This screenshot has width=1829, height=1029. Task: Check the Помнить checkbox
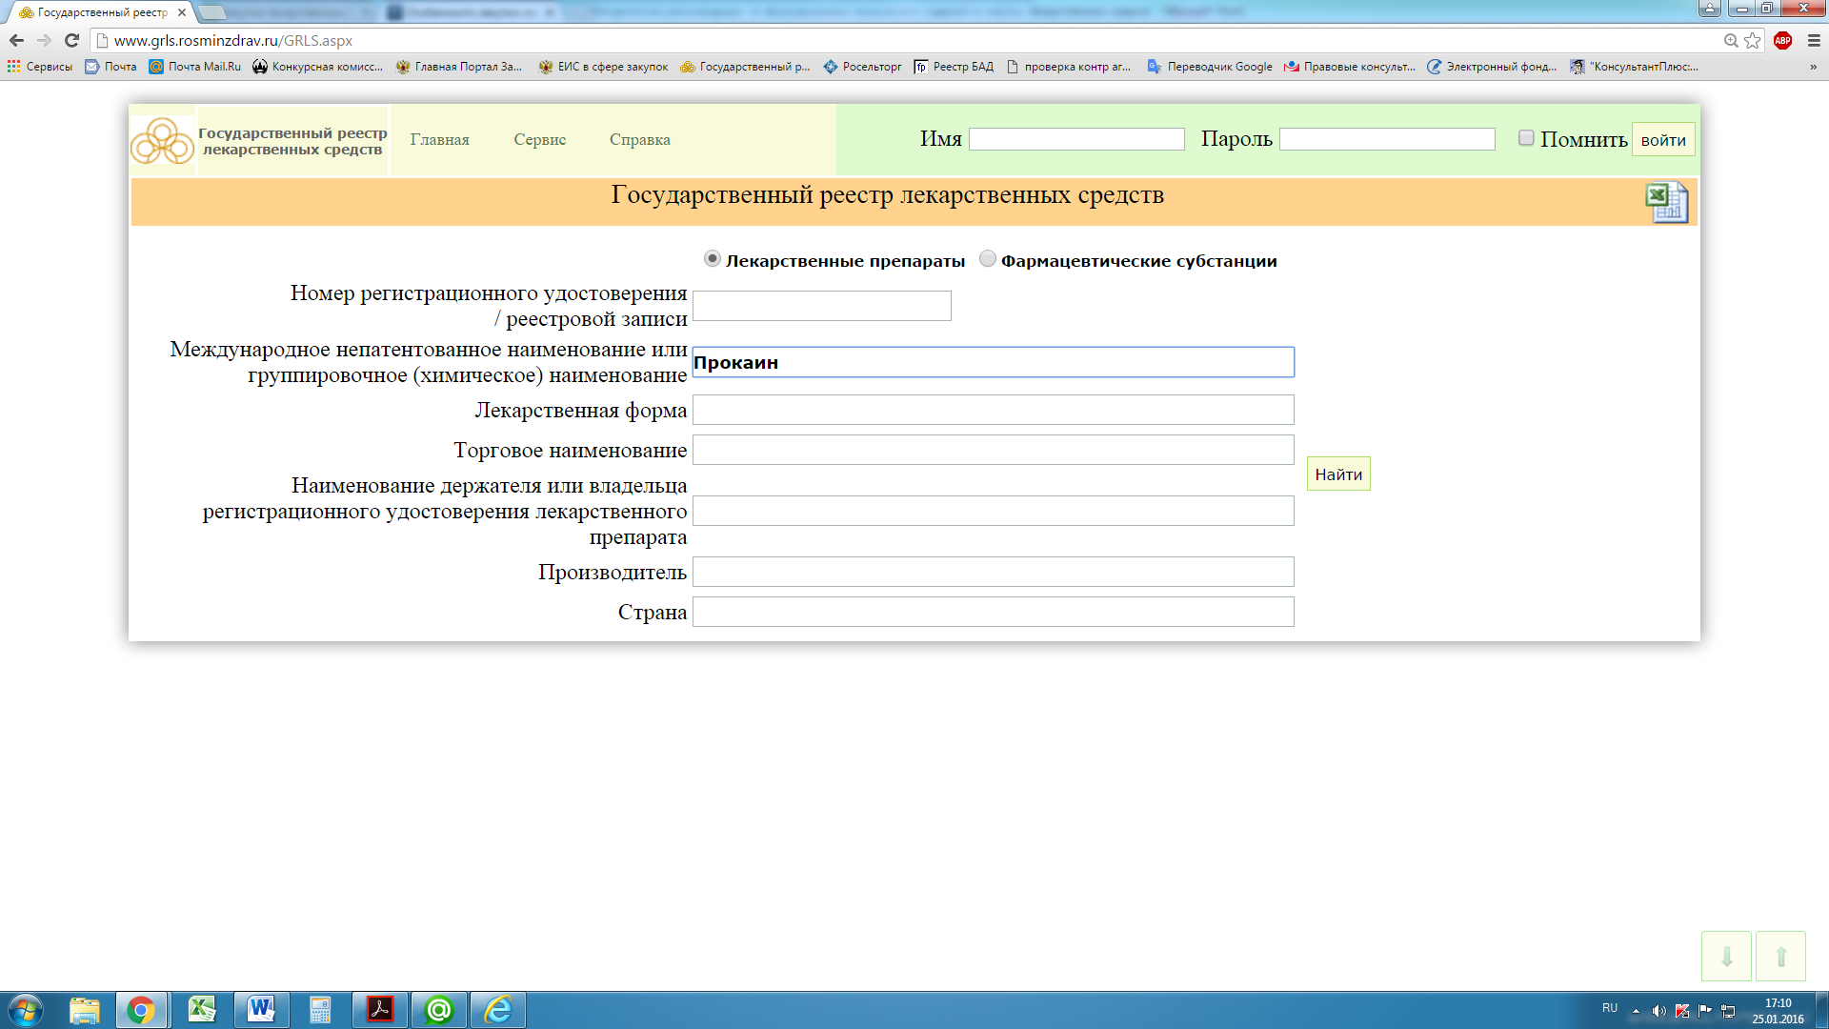pos(1526,138)
